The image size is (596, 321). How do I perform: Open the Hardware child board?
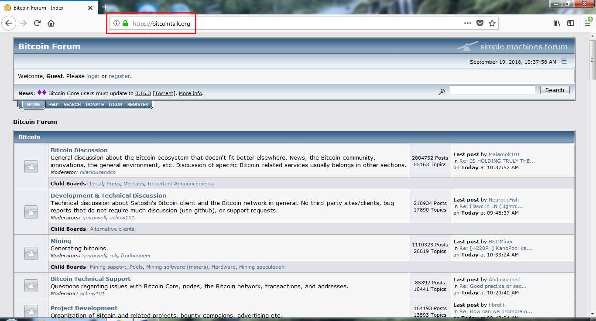pyautogui.click(x=223, y=267)
